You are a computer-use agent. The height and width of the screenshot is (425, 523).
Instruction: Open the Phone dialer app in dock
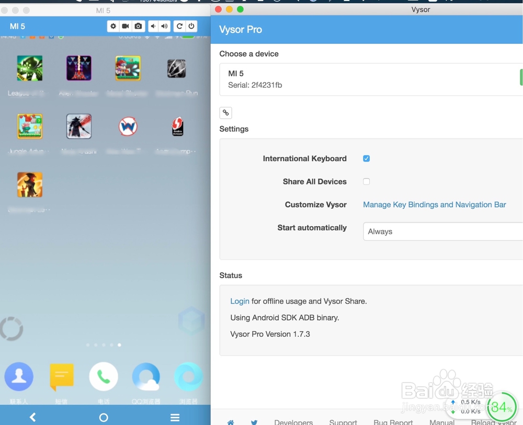point(104,377)
